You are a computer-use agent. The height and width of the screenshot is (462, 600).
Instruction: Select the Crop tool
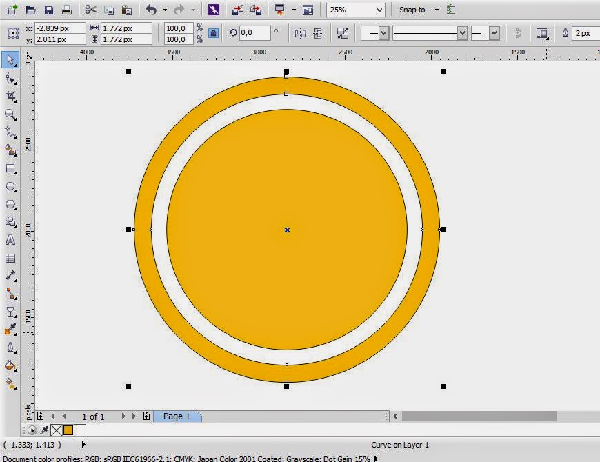11,97
